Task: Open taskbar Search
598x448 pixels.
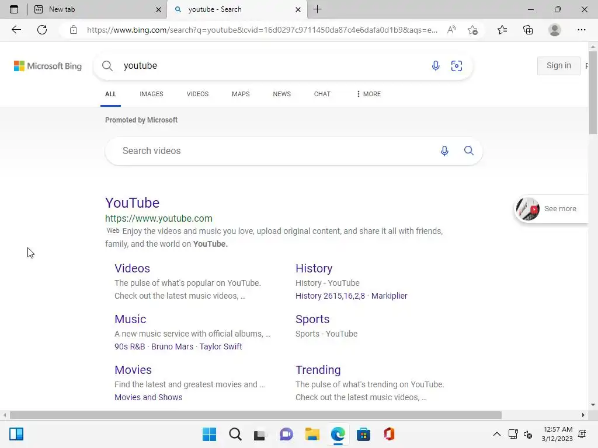Action: click(x=235, y=434)
